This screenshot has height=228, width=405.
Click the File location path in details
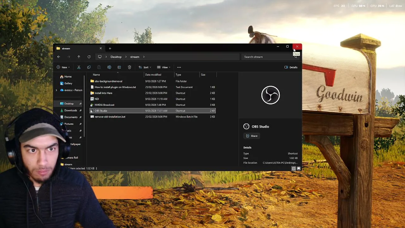(280, 163)
